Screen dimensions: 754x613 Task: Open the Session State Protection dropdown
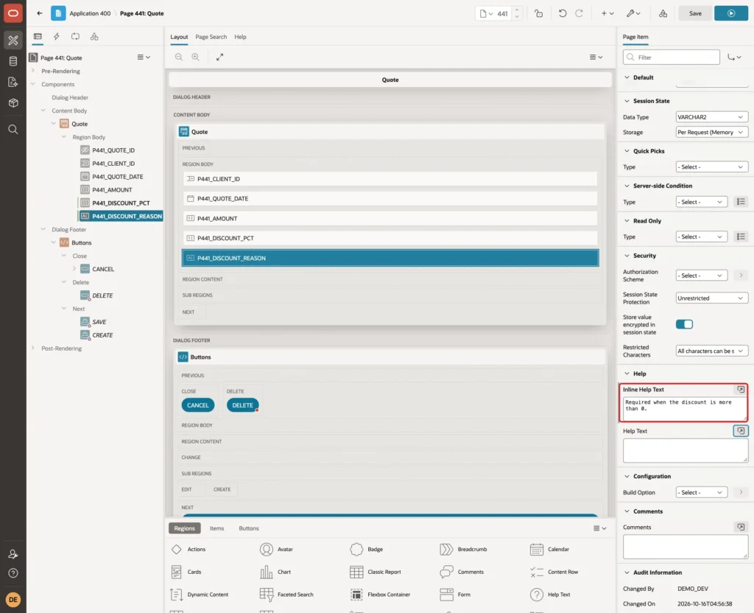[x=711, y=298]
